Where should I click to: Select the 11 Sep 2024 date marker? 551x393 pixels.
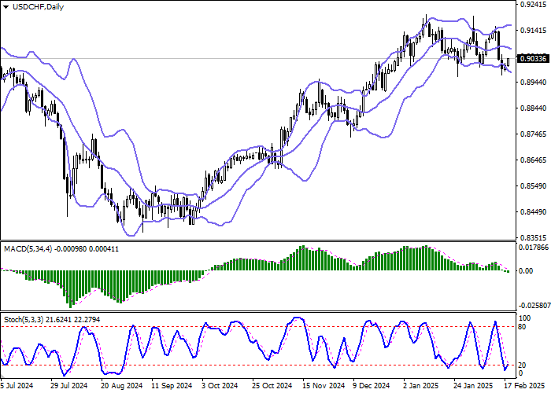(x=172, y=386)
